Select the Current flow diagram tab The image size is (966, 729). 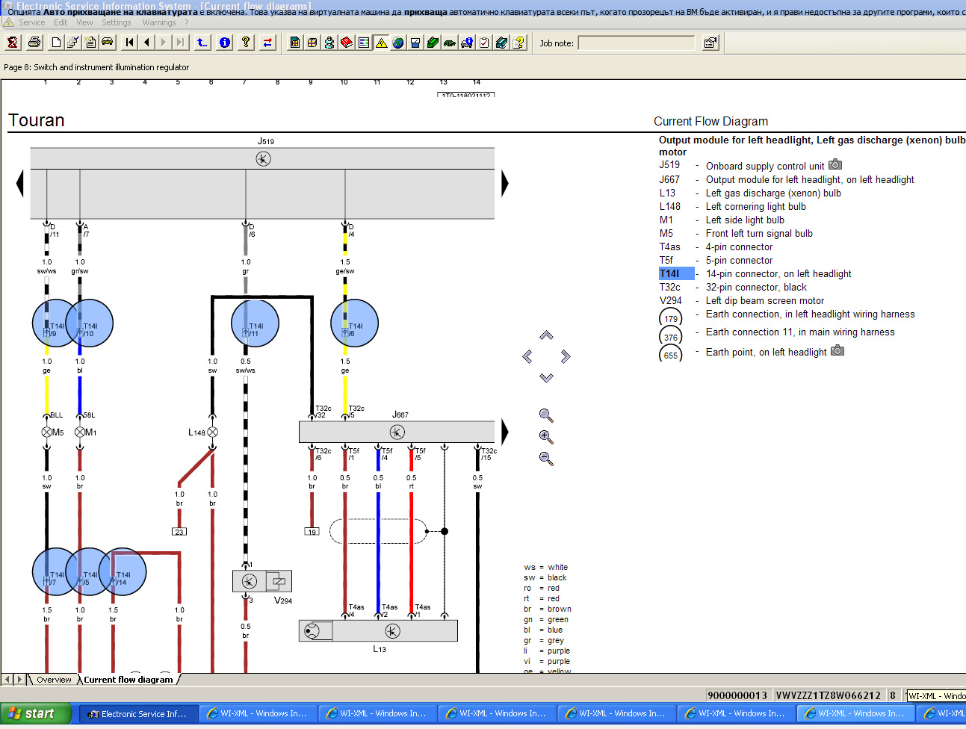tap(129, 680)
